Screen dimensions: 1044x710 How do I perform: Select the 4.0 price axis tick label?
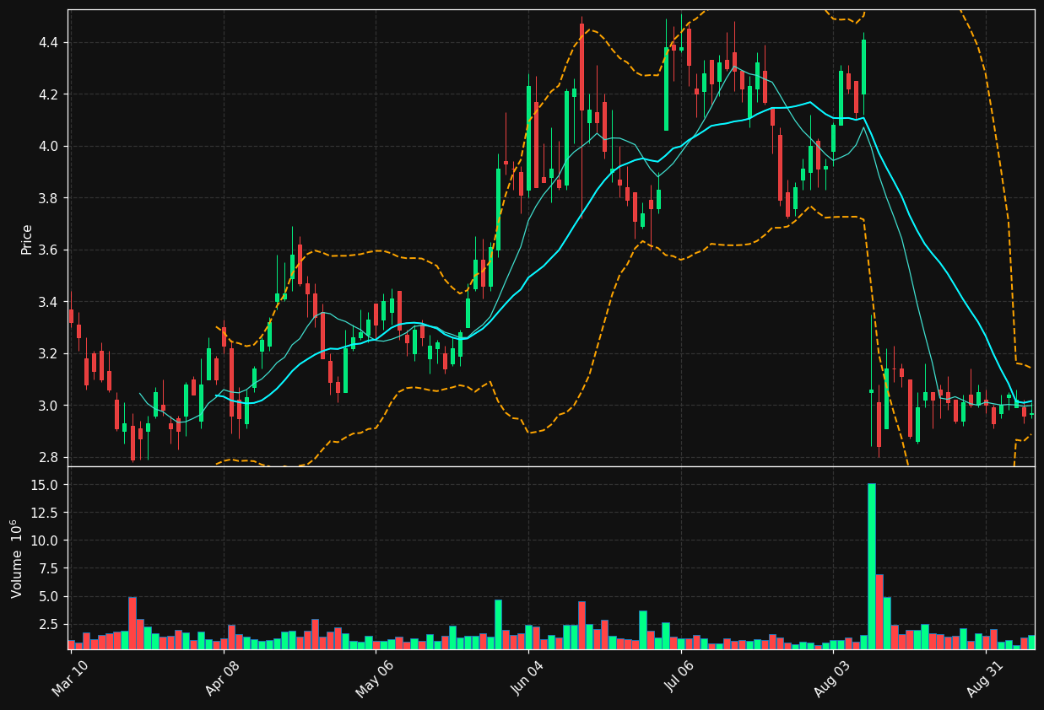click(51, 147)
